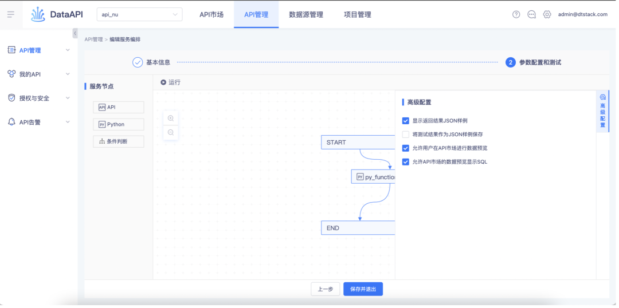This screenshot has height=308, width=619.
Task: Click the zoom out magnifier on canvas
Action: point(171,132)
